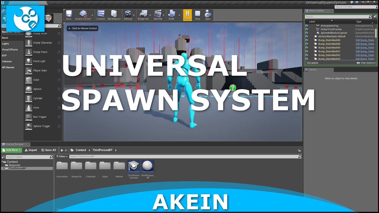Screen dimensions: 379x213
Task: Click the World Outliner add-folder icon
Action: click(375, 17)
